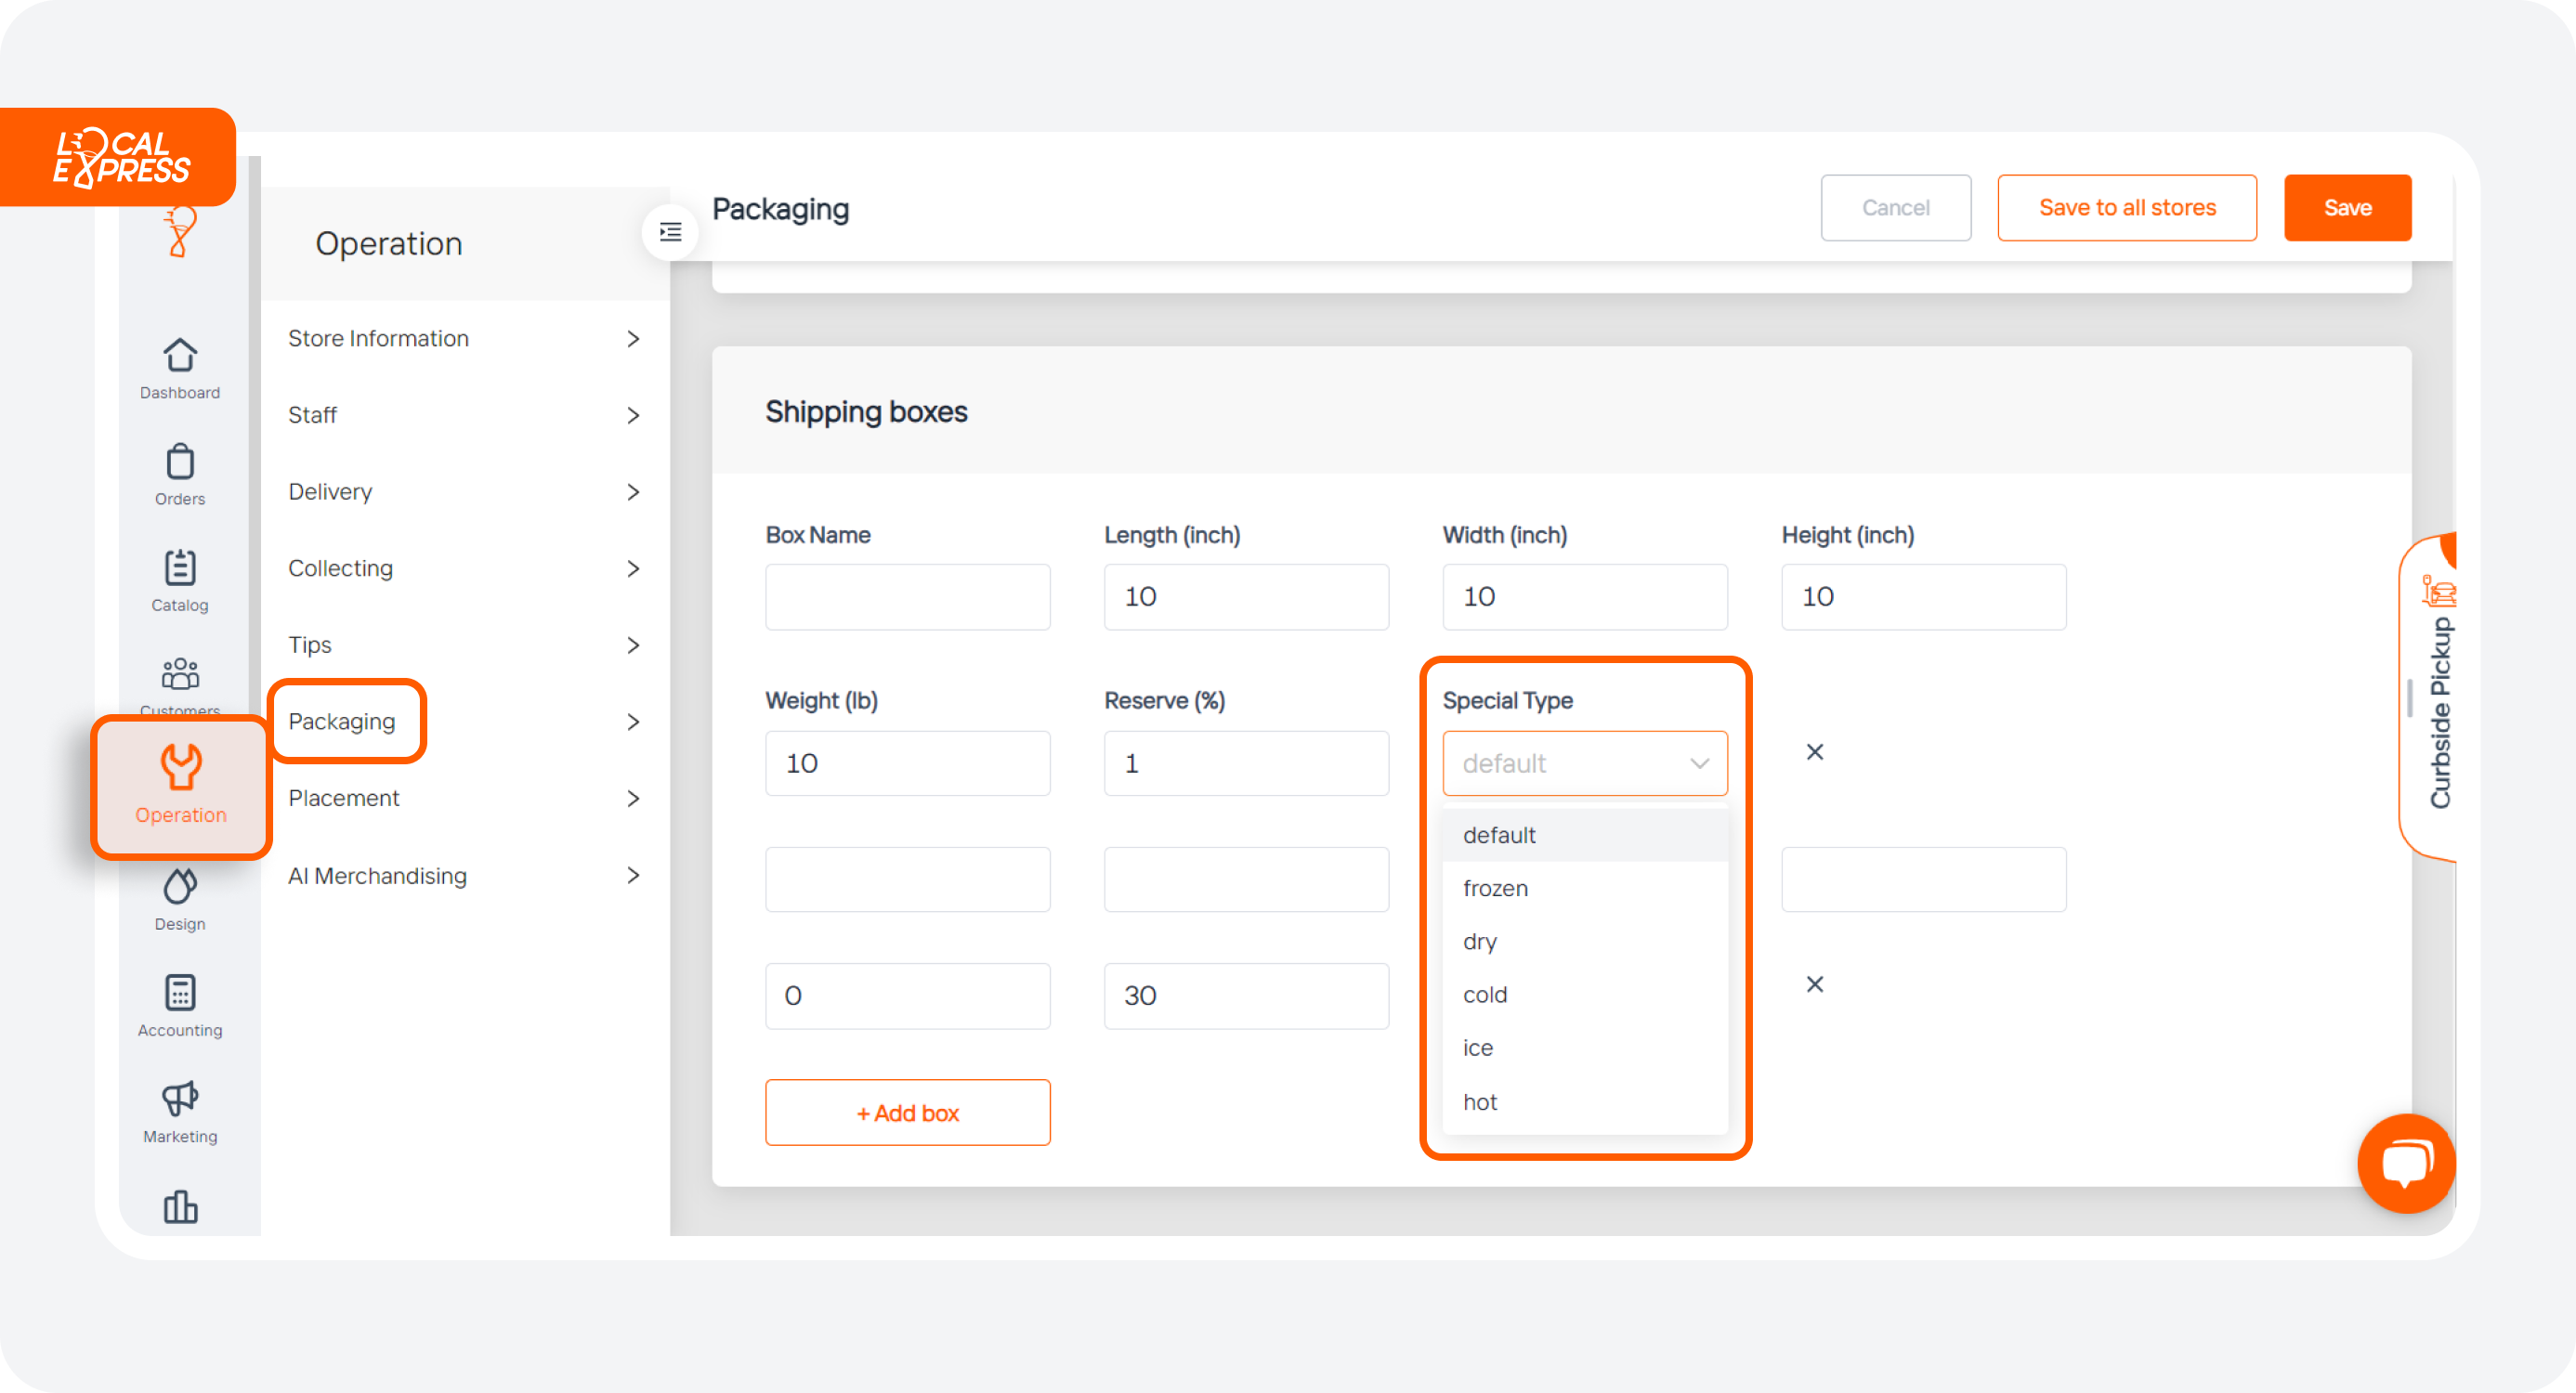Open the Dashboard from the sidebar
Screen dimensions: 2576x1393
[179, 368]
